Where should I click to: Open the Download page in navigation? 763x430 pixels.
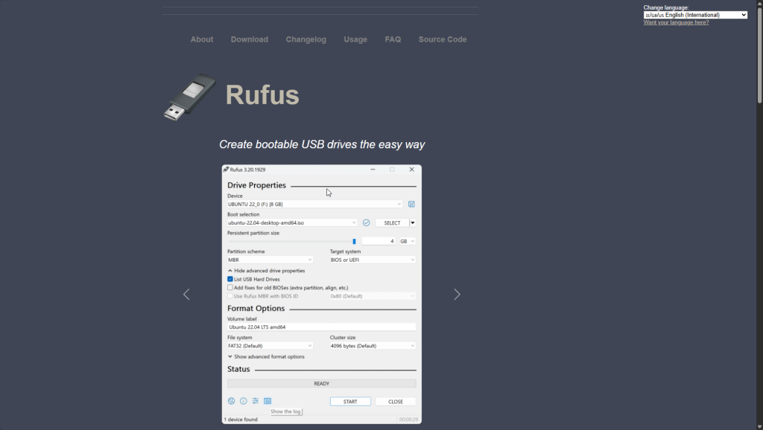click(249, 39)
